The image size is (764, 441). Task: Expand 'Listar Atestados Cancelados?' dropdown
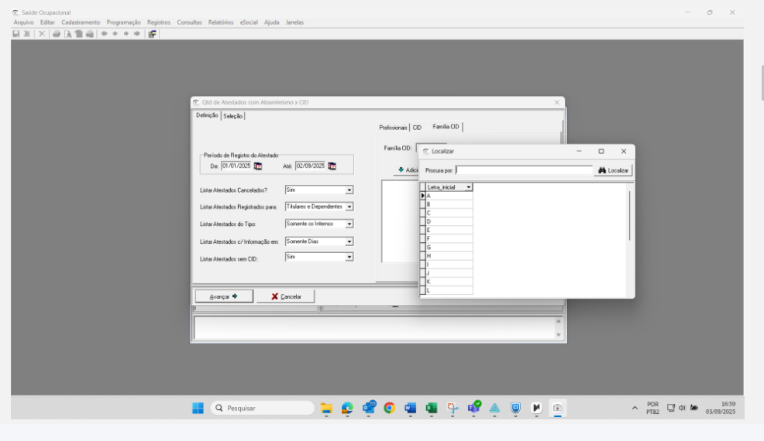[349, 190]
